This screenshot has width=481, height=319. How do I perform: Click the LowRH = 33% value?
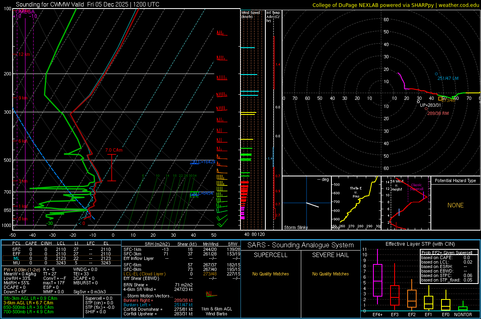17,278
